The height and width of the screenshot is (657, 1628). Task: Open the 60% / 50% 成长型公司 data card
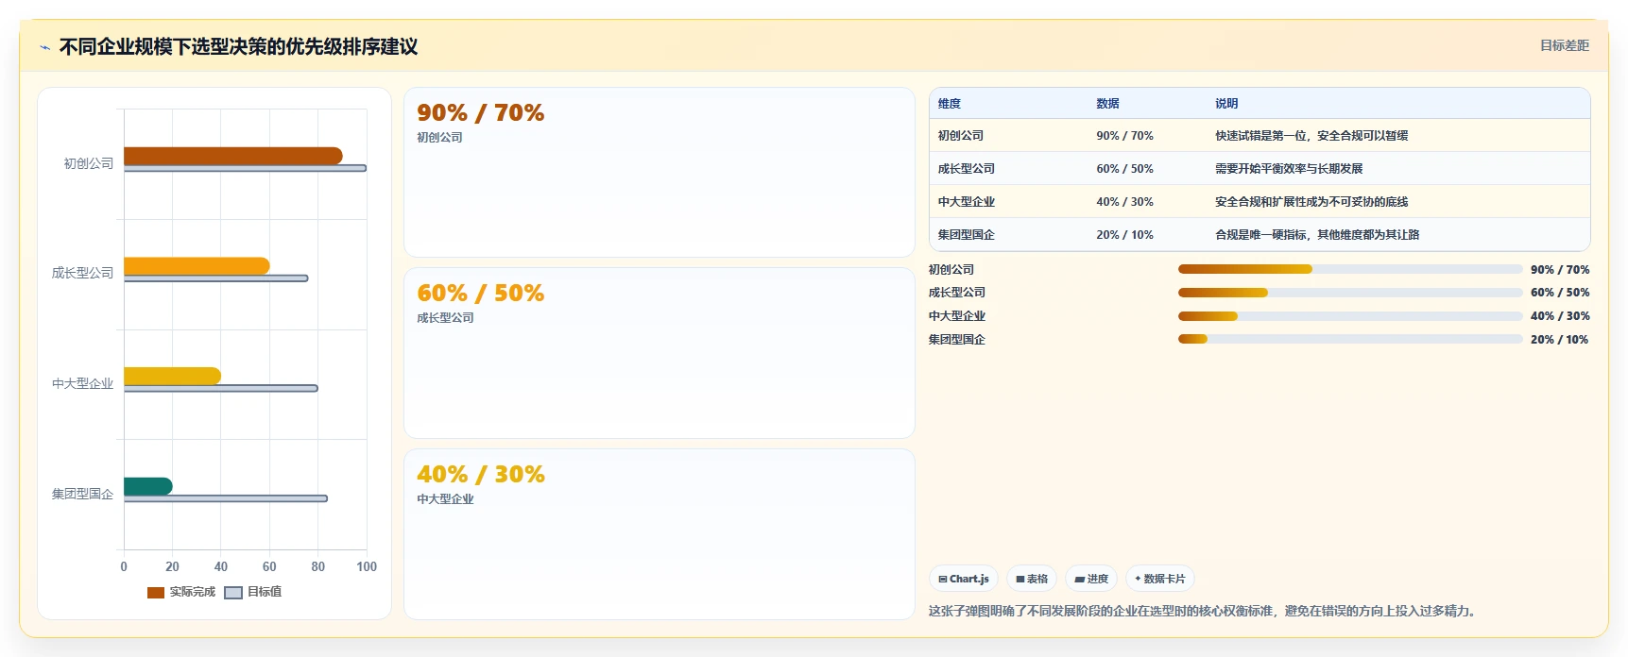click(x=660, y=353)
